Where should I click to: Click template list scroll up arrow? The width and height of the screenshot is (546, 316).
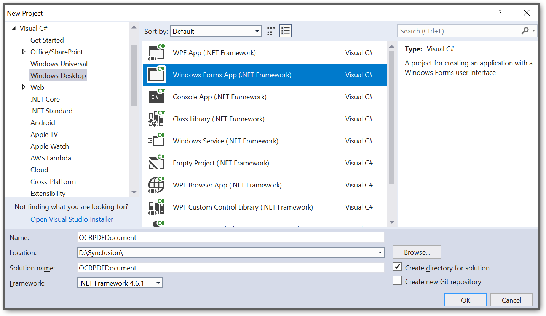point(392,46)
